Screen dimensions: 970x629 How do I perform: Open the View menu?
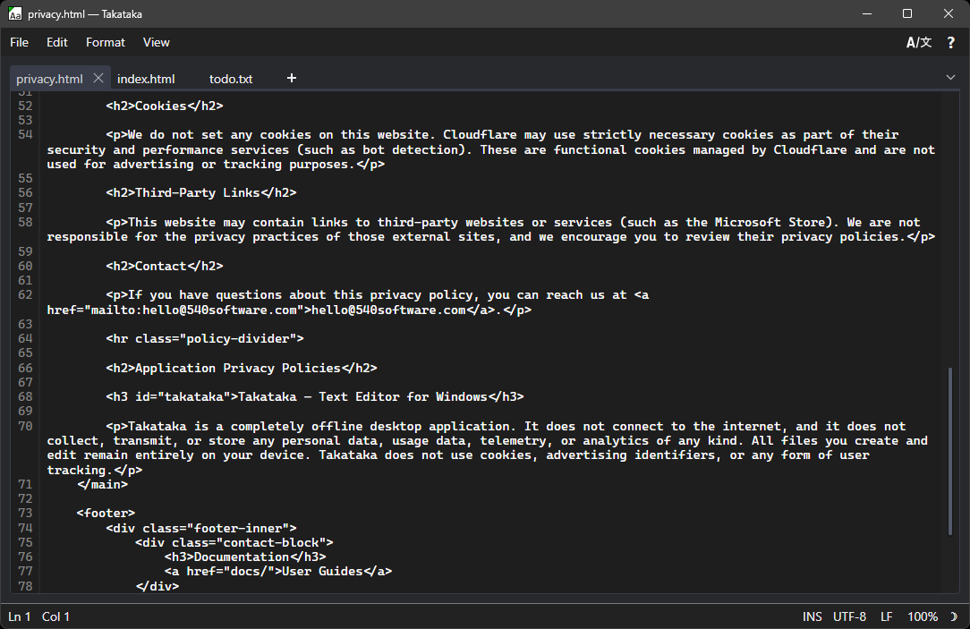[156, 42]
